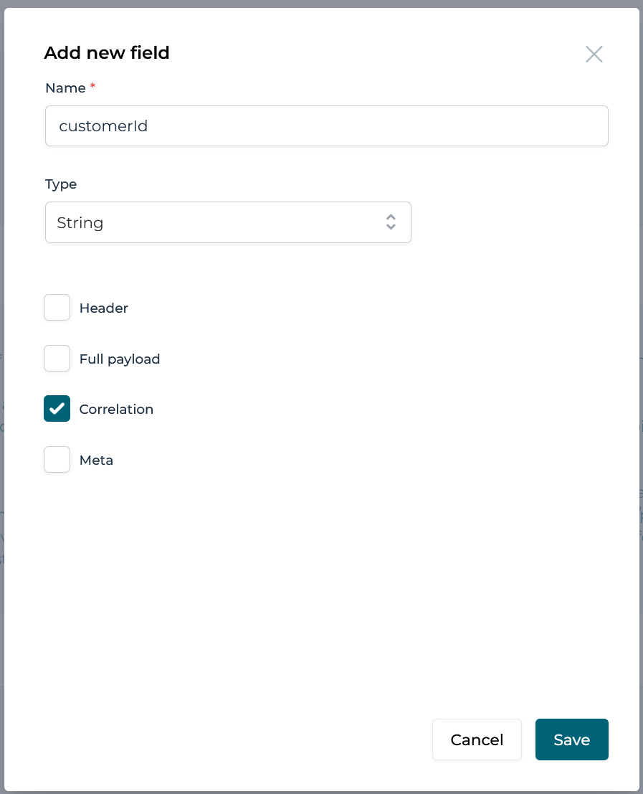Click the Meta label text
Viewport: 643px width, 794px height.
pyautogui.click(x=96, y=460)
